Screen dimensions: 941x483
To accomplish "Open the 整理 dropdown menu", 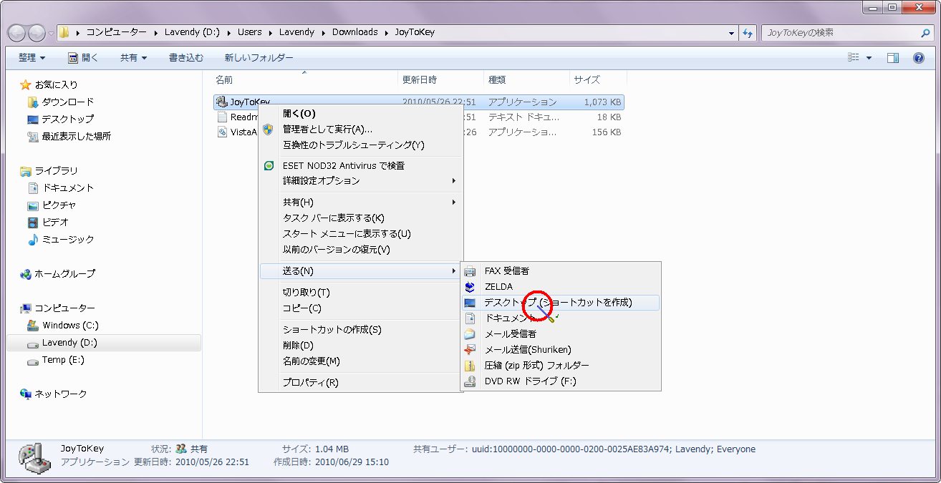I will [32, 58].
